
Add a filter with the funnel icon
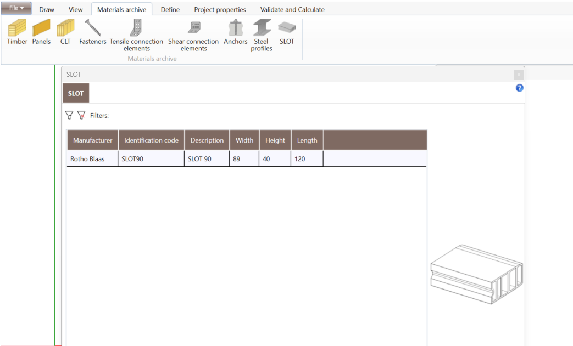[69, 115]
